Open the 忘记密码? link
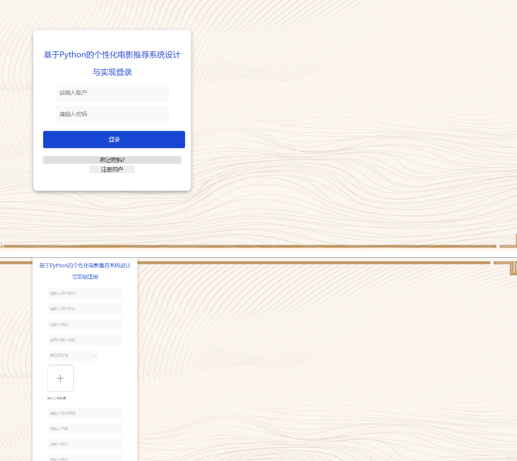This screenshot has width=517, height=461. point(112,160)
